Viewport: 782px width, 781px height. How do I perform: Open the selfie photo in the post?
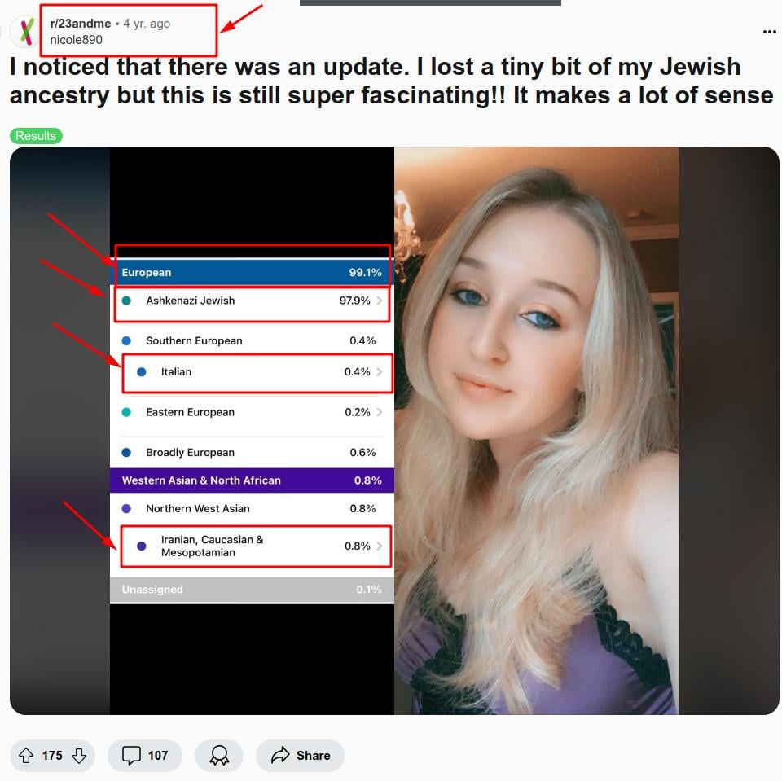tap(536, 430)
